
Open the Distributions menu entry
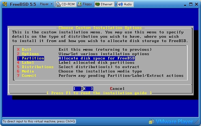[x=38, y=67]
